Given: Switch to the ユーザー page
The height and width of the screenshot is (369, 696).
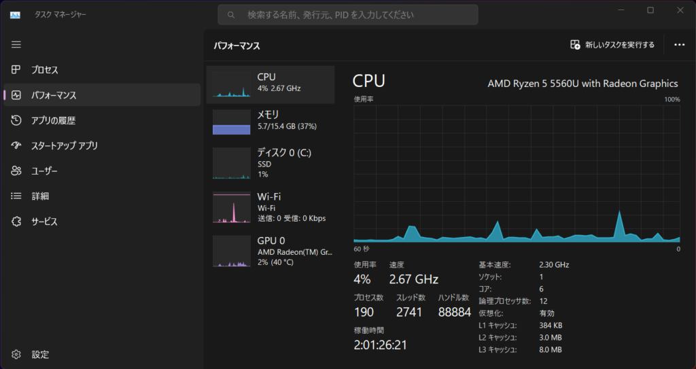Looking at the screenshot, I should [44, 171].
